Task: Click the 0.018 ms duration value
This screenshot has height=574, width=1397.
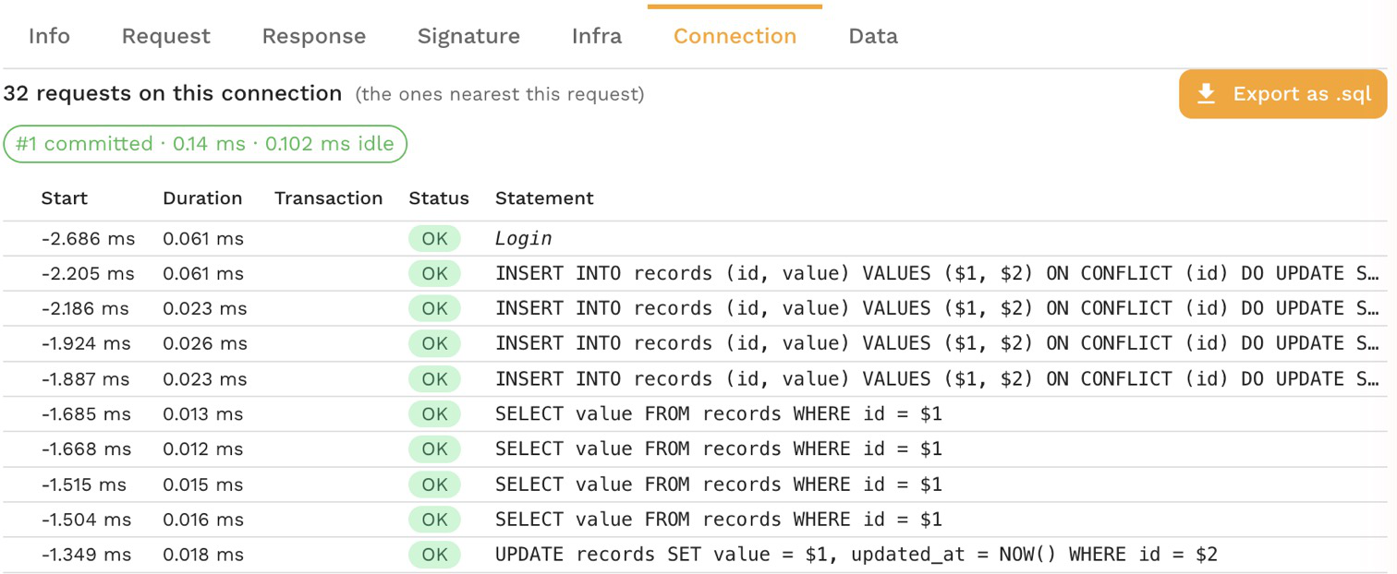Action: click(203, 555)
